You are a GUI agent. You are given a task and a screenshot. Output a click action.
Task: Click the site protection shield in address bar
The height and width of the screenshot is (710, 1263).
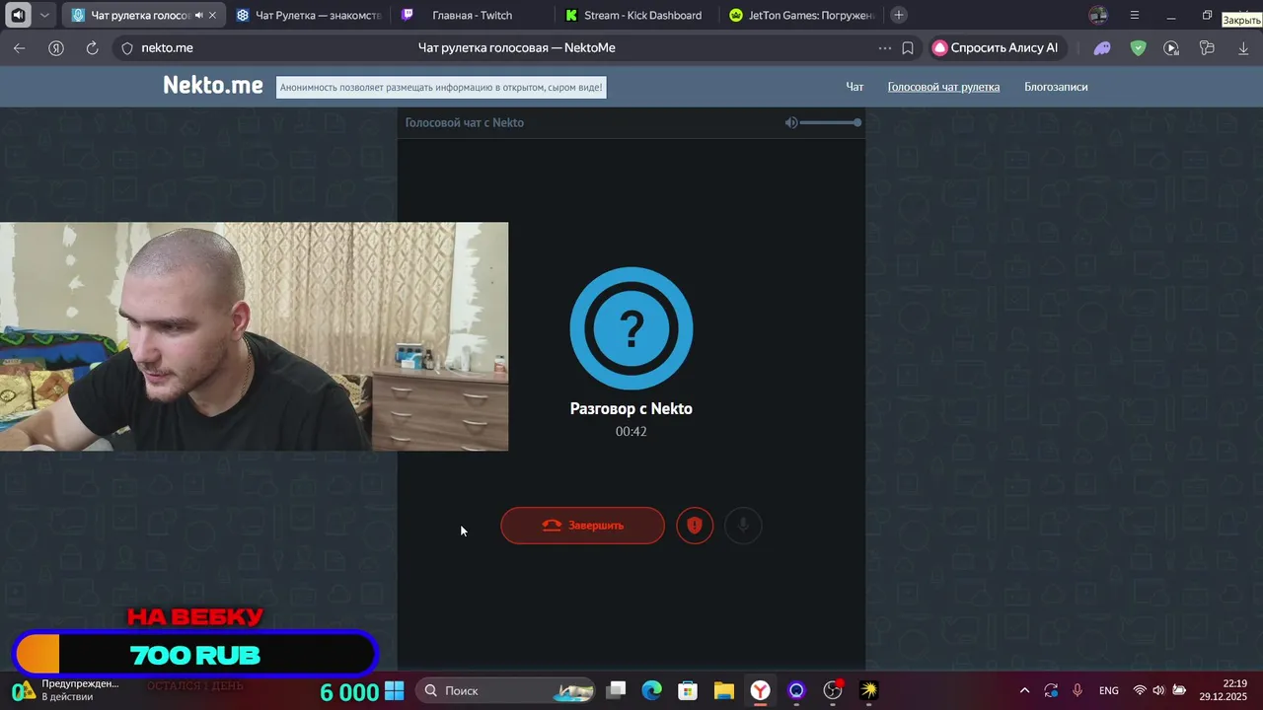(126, 47)
